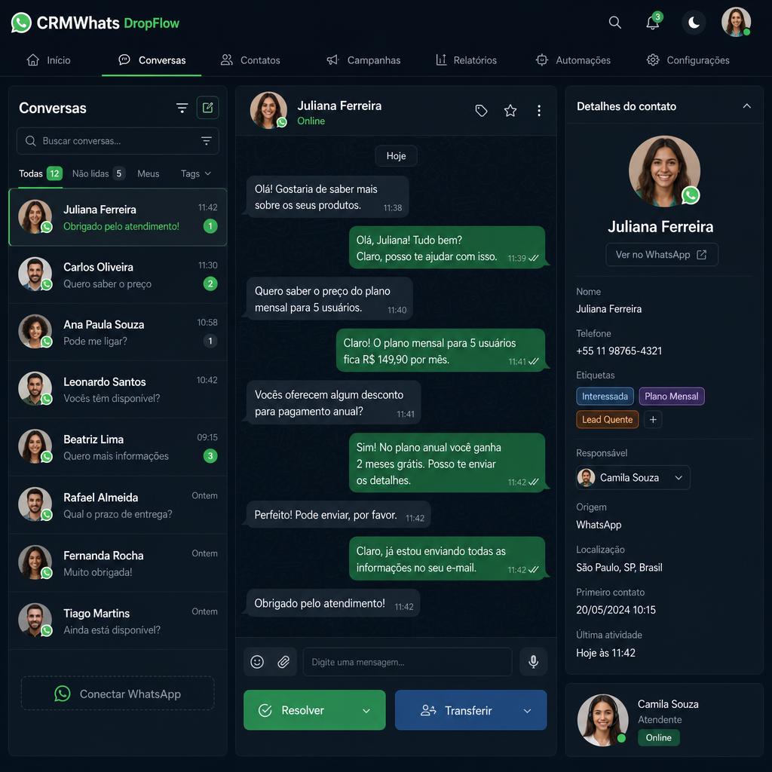Click the Conectar WhatsApp button
Image resolution: width=772 pixels, height=772 pixels.
118,694
